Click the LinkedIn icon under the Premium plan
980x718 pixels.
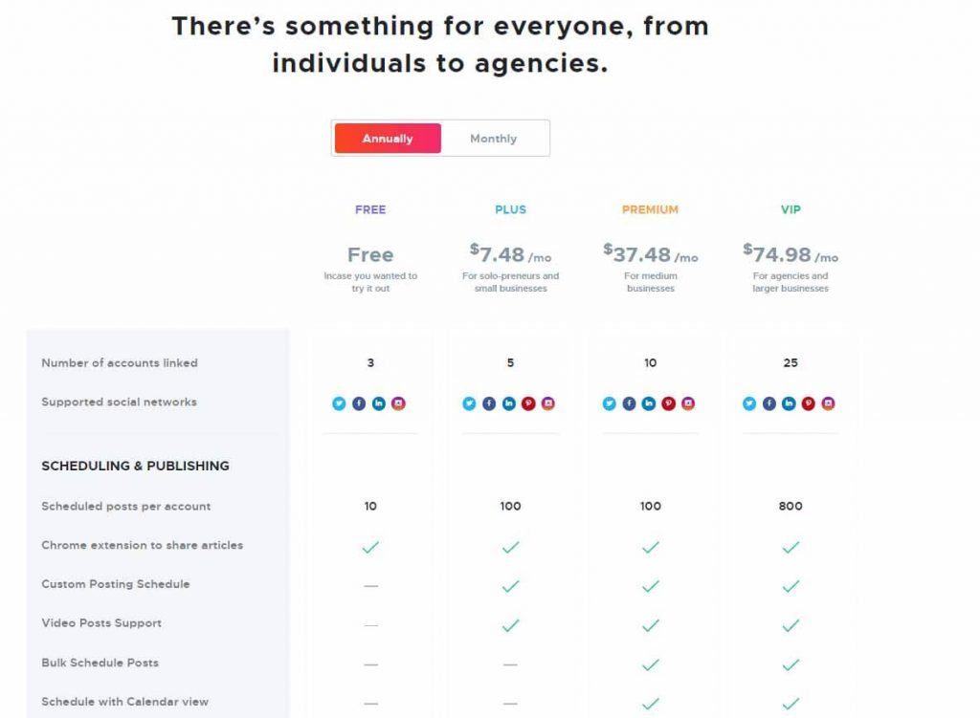(649, 403)
